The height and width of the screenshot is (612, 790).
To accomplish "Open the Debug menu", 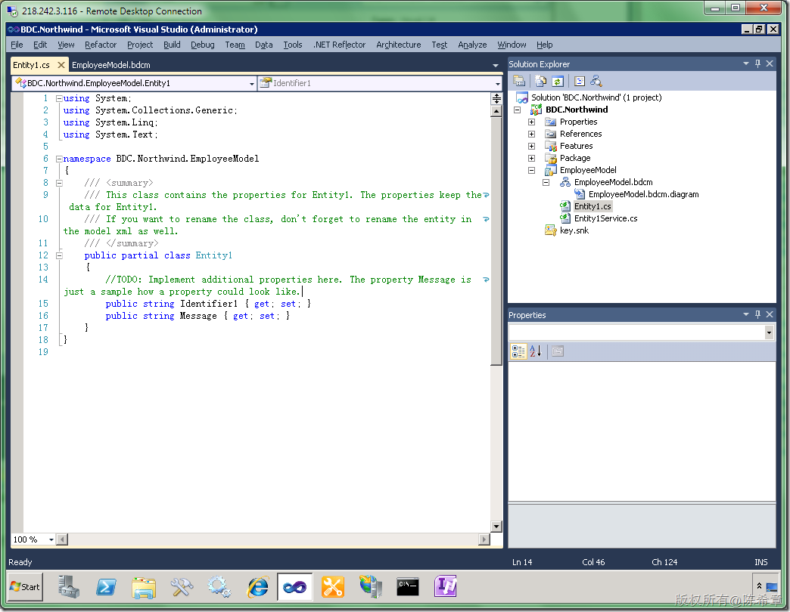I will click(x=203, y=45).
